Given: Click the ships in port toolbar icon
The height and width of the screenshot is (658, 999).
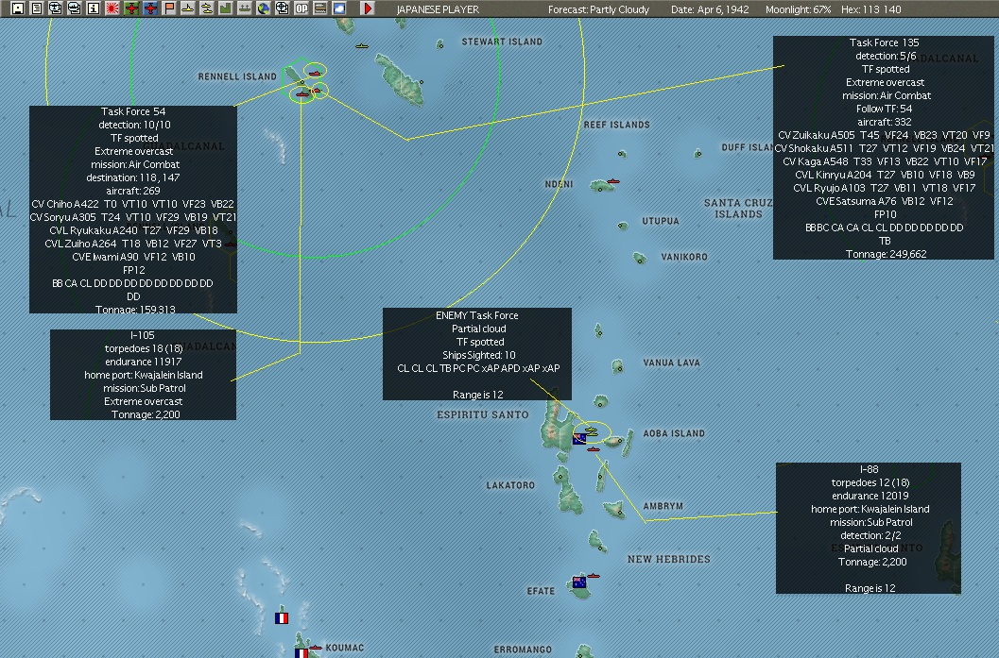Looking at the screenshot, I should (x=245, y=8).
